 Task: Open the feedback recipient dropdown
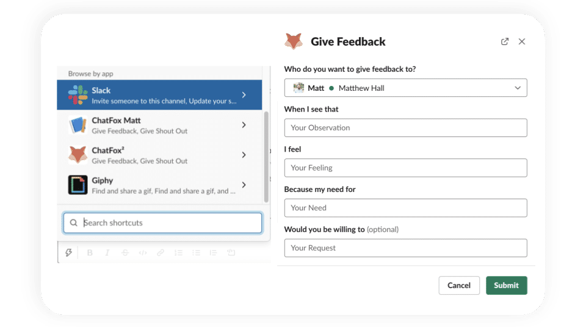click(405, 88)
